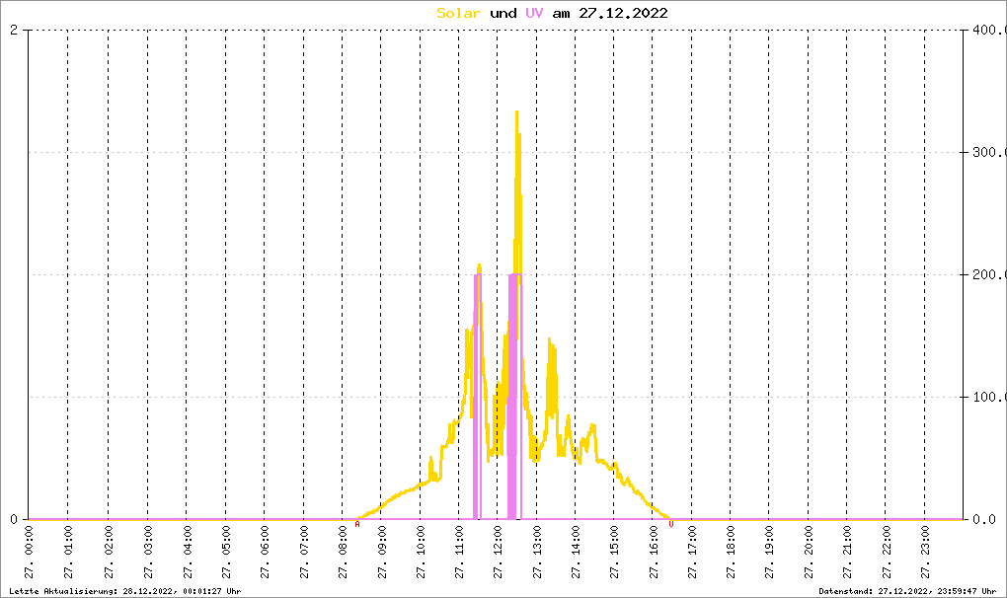Click the "0" label on left axis
The image size is (1007, 598).
tap(14, 520)
